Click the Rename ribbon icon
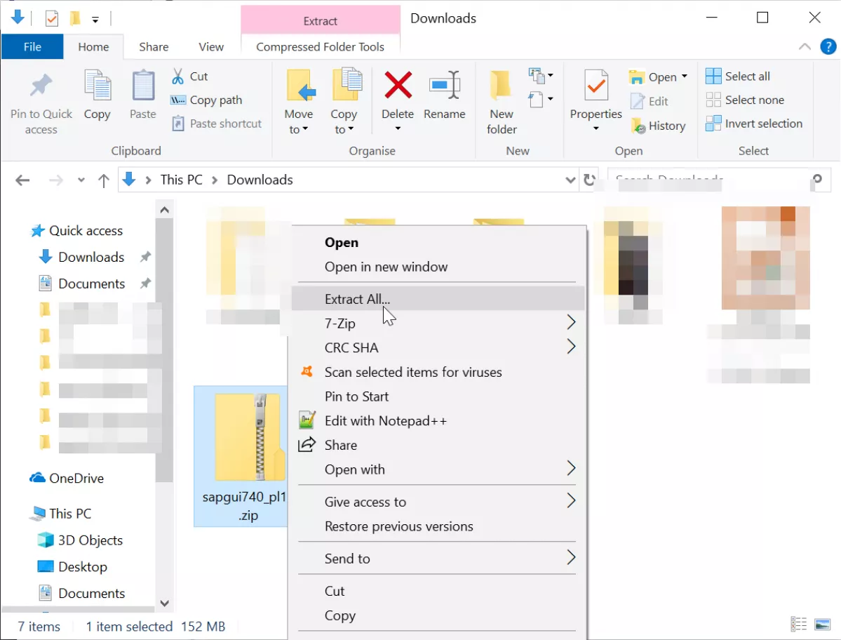This screenshot has height=640, width=841. point(445,86)
